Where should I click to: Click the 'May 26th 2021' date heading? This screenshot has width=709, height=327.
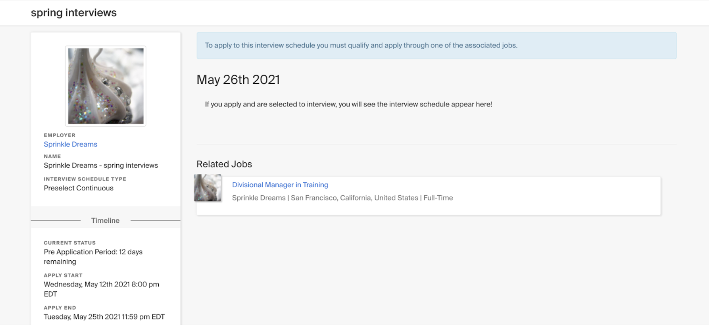238,80
